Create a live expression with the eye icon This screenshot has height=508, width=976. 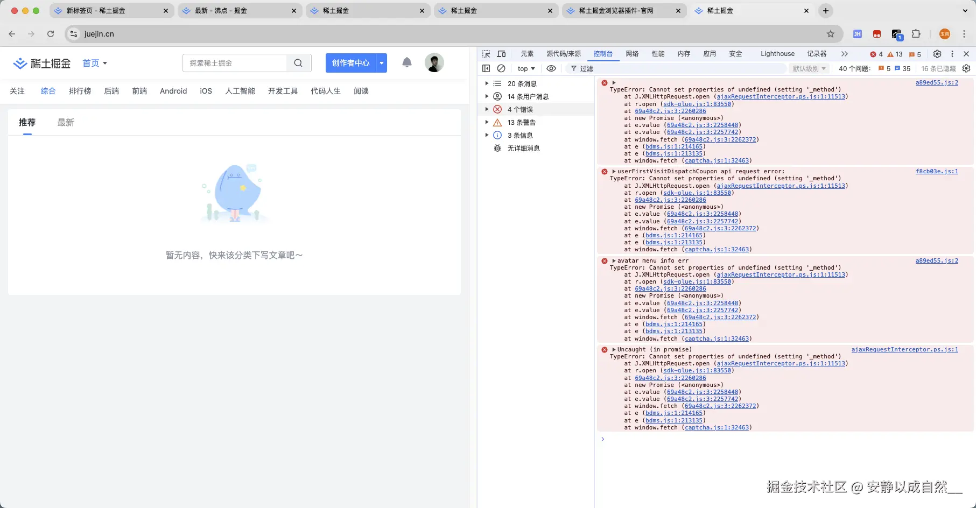(551, 68)
